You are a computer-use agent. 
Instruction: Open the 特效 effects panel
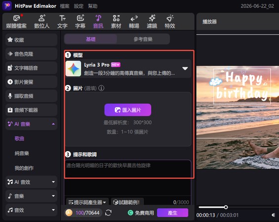click(170, 22)
